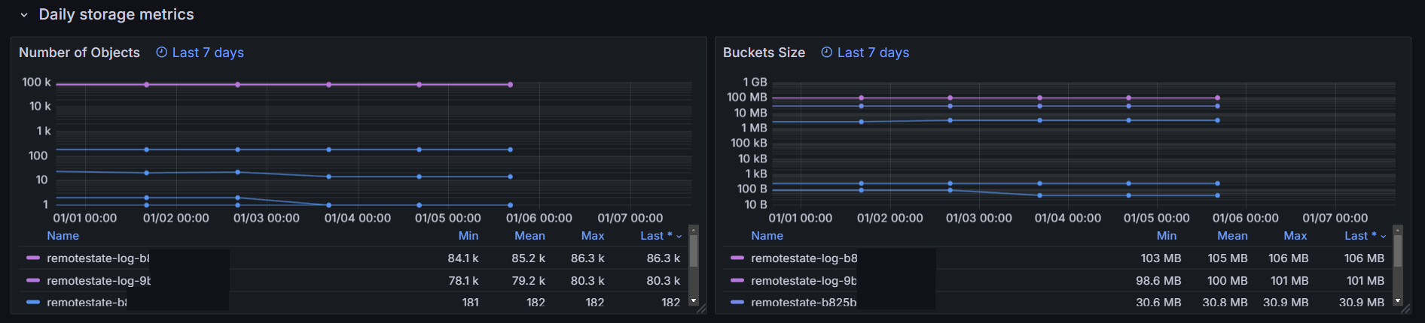Viewport: 1425px width, 323px height.
Task: Click the Buckets Size legend scrollbar thumb
Action: coord(1398,252)
